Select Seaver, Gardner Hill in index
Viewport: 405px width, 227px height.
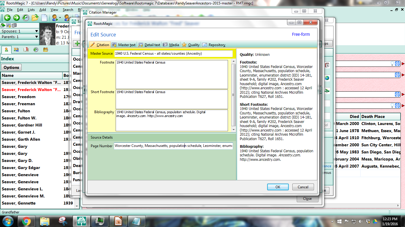pos(22,125)
